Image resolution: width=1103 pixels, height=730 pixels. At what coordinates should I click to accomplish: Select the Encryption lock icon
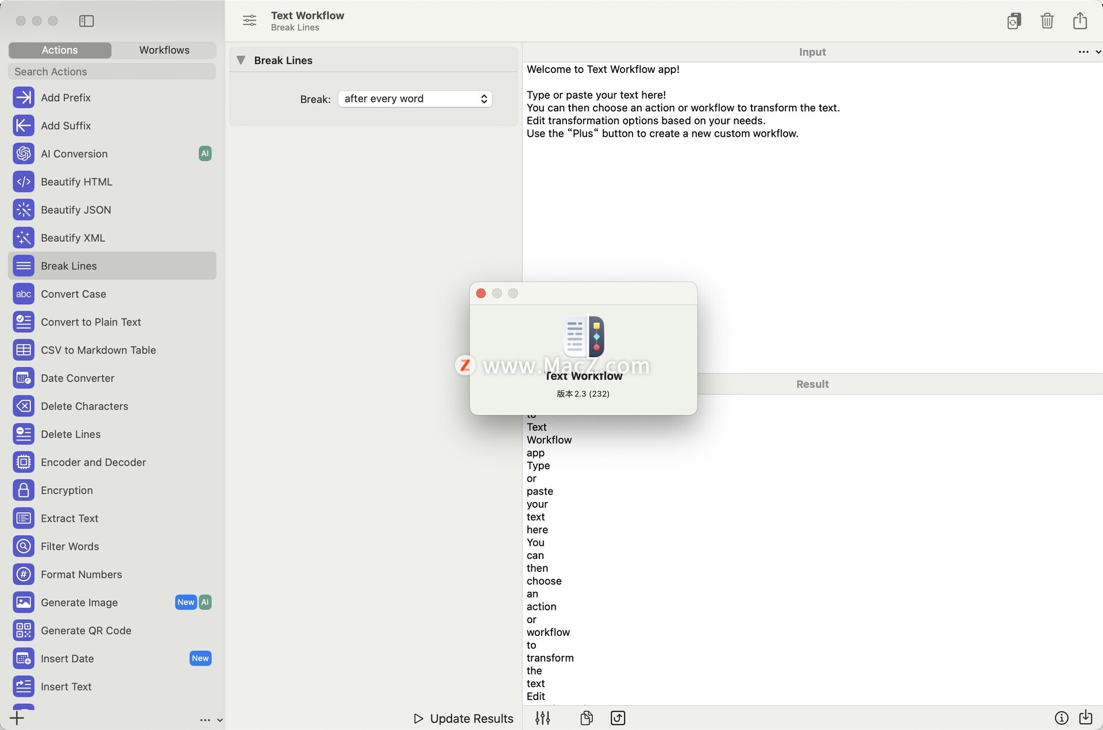(x=24, y=490)
